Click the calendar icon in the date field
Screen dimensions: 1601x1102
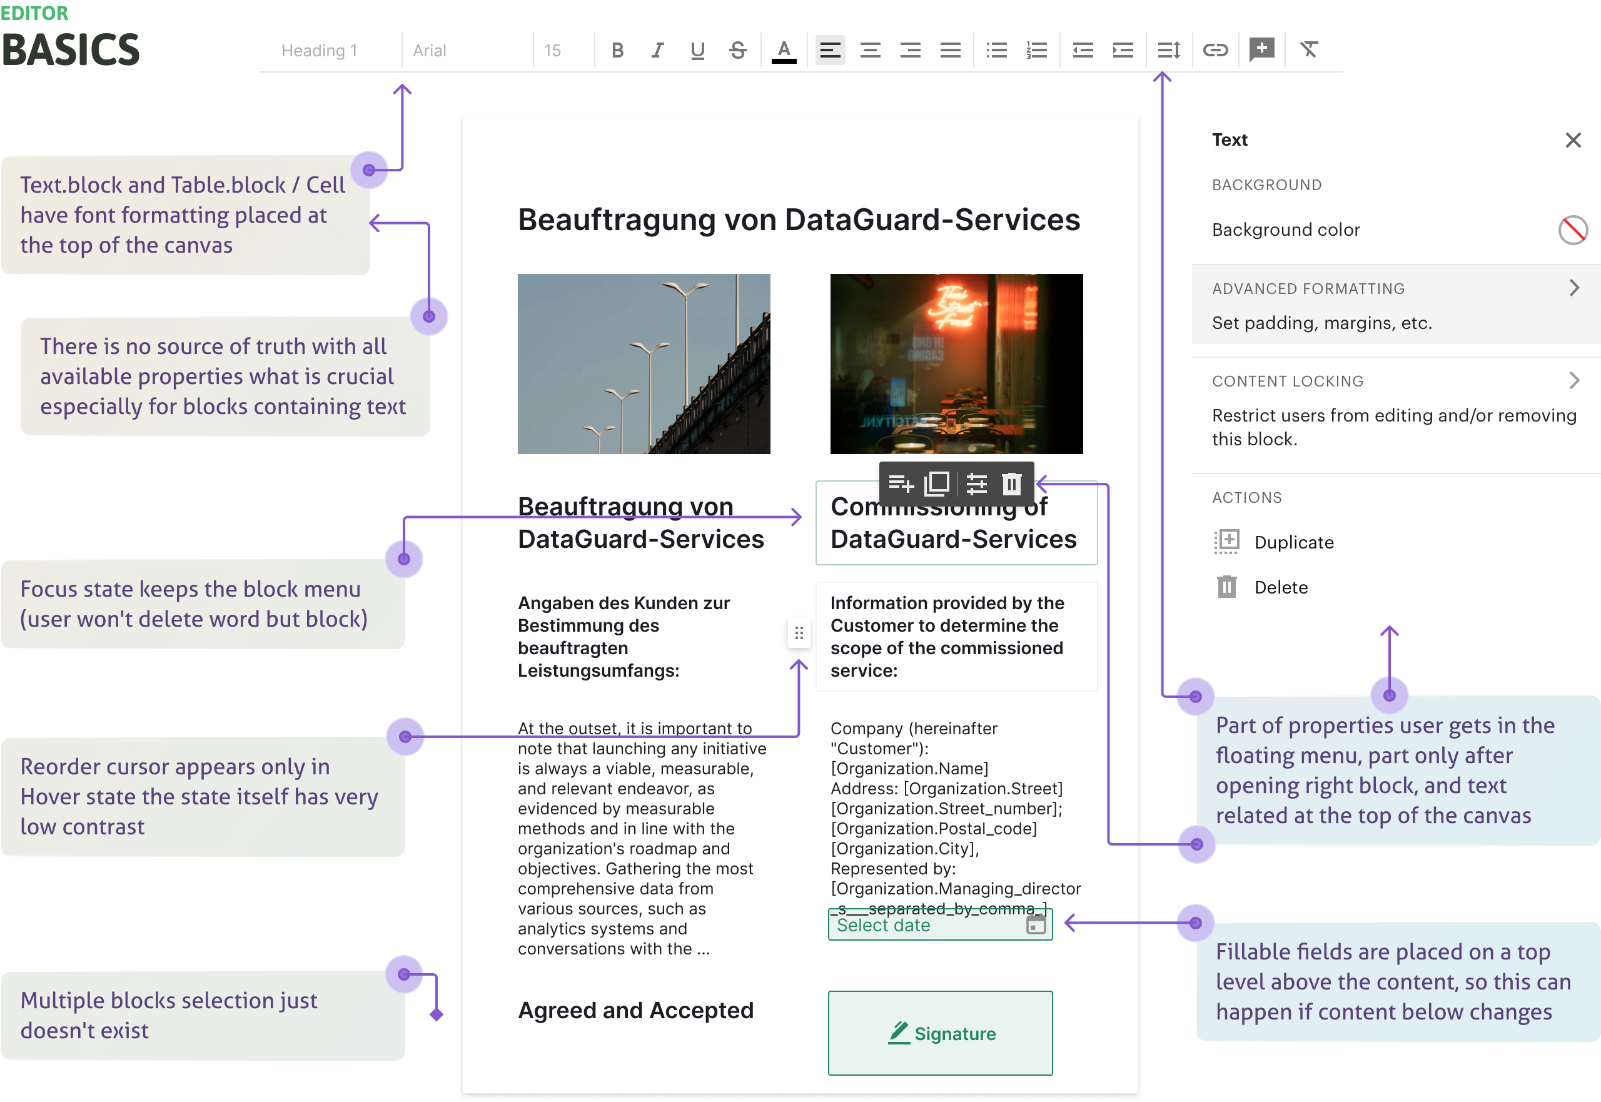point(1036,925)
